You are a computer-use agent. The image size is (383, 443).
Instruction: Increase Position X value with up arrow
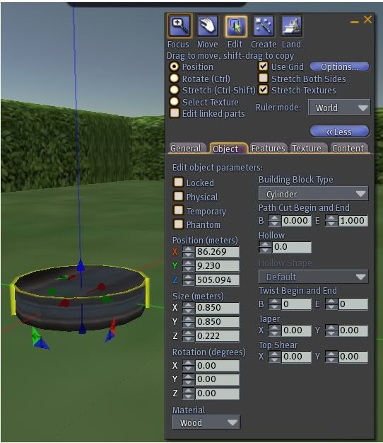pos(188,249)
